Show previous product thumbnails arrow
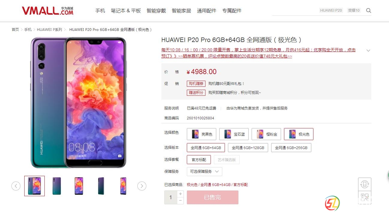 16,186
